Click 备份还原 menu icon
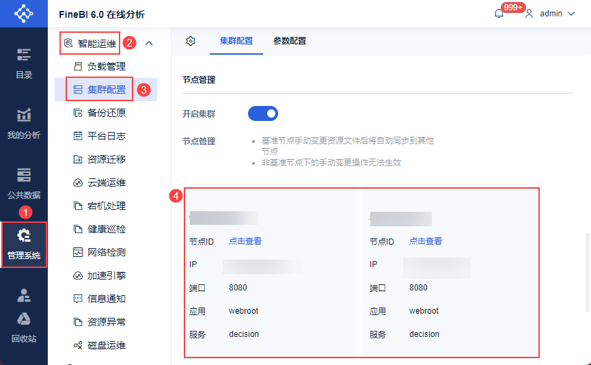591x365 pixels. [x=78, y=113]
